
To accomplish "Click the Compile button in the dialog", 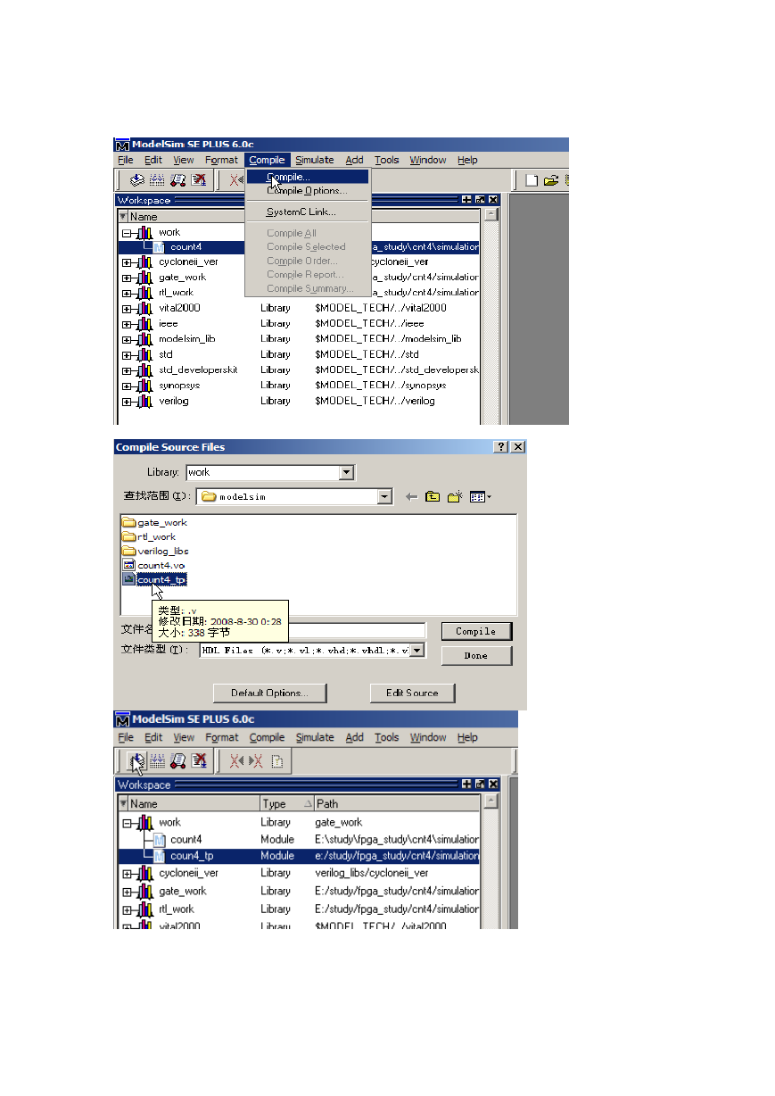I will [x=476, y=631].
